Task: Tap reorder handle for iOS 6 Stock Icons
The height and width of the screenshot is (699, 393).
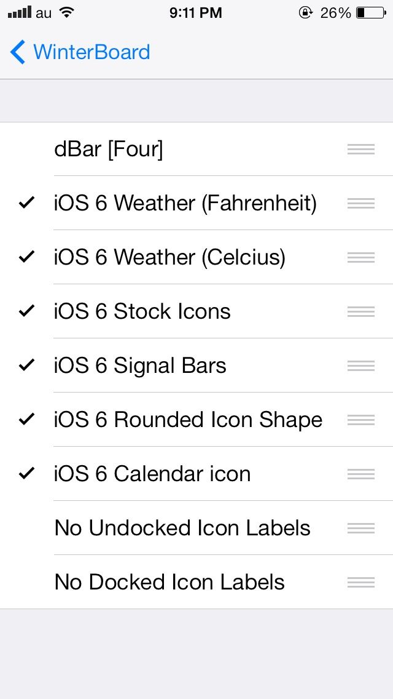Action: [360, 312]
